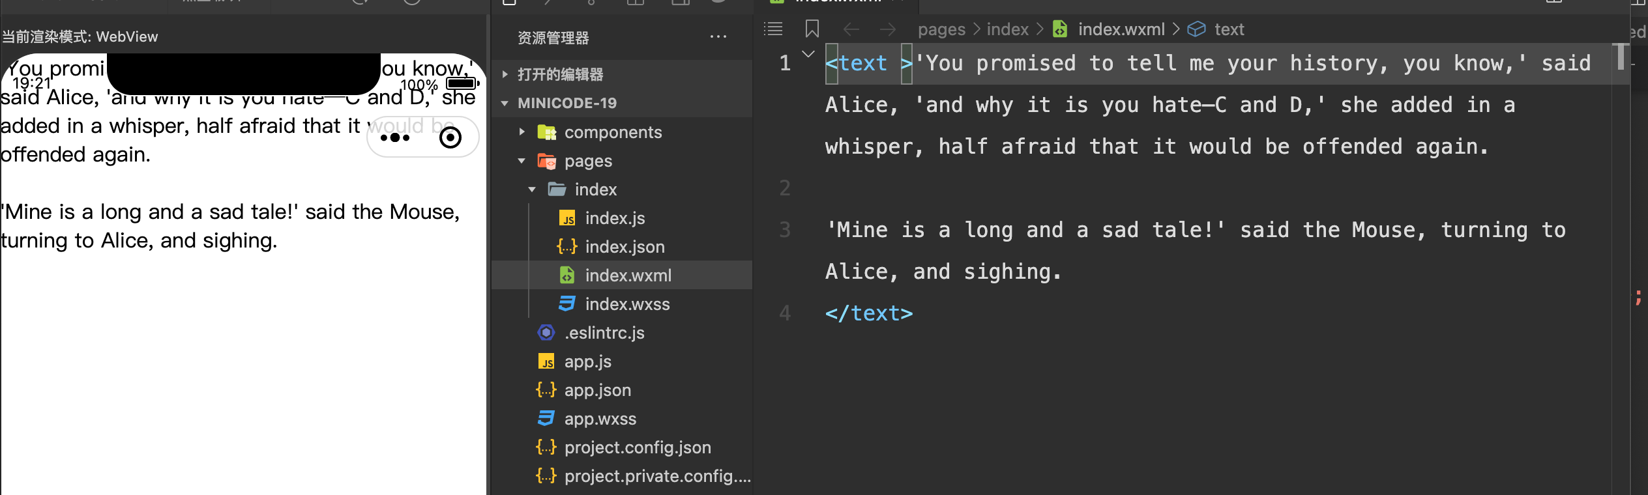Click the pages folder icon
The image size is (1648, 495).
coord(546,161)
